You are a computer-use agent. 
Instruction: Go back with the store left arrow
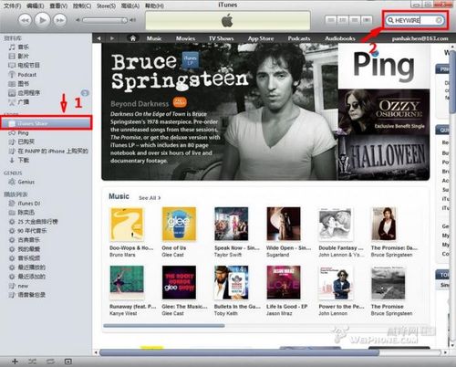(98, 38)
